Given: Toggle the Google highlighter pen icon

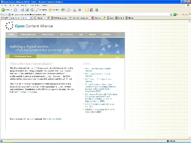Looking at the screenshot, I should tap(104, 18).
